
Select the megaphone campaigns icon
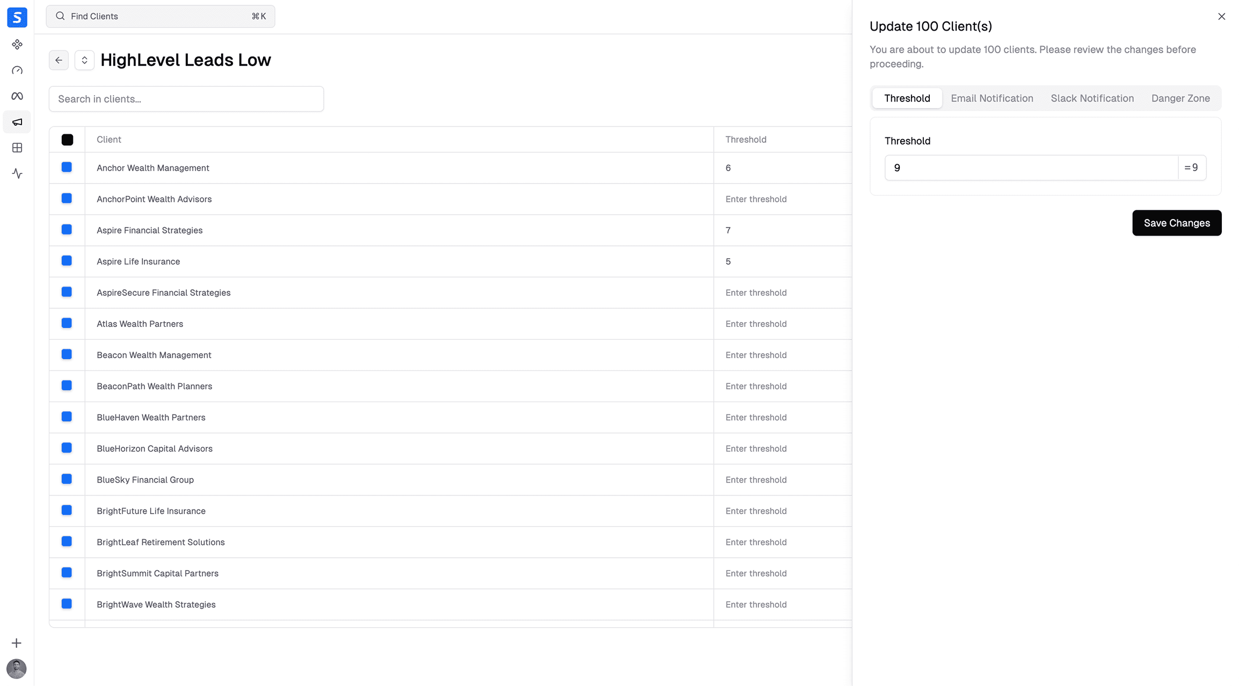(x=17, y=122)
